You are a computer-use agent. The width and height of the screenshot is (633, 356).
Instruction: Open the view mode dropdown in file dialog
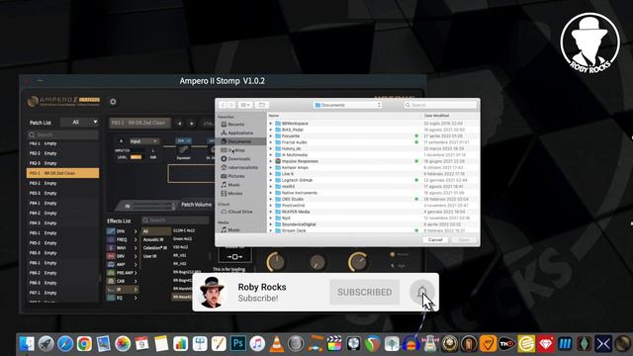click(x=245, y=105)
